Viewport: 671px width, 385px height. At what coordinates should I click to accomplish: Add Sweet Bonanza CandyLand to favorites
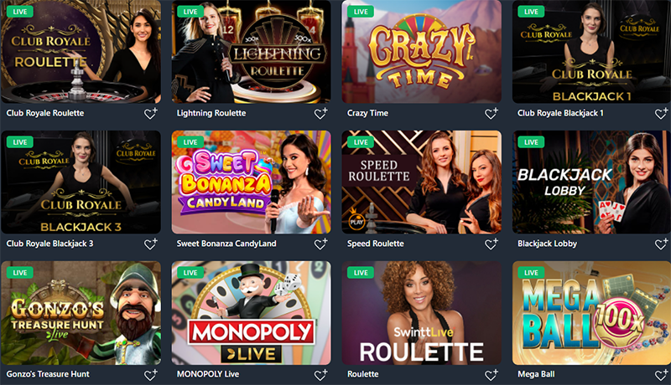point(320,244)
